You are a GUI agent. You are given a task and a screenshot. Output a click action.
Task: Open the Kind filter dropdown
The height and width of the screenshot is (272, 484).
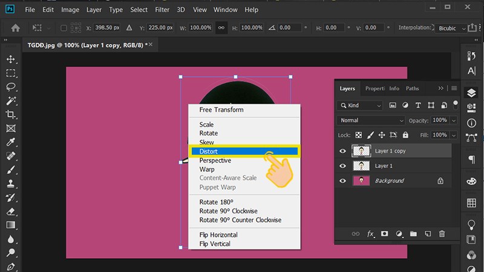tap(360, 105)
